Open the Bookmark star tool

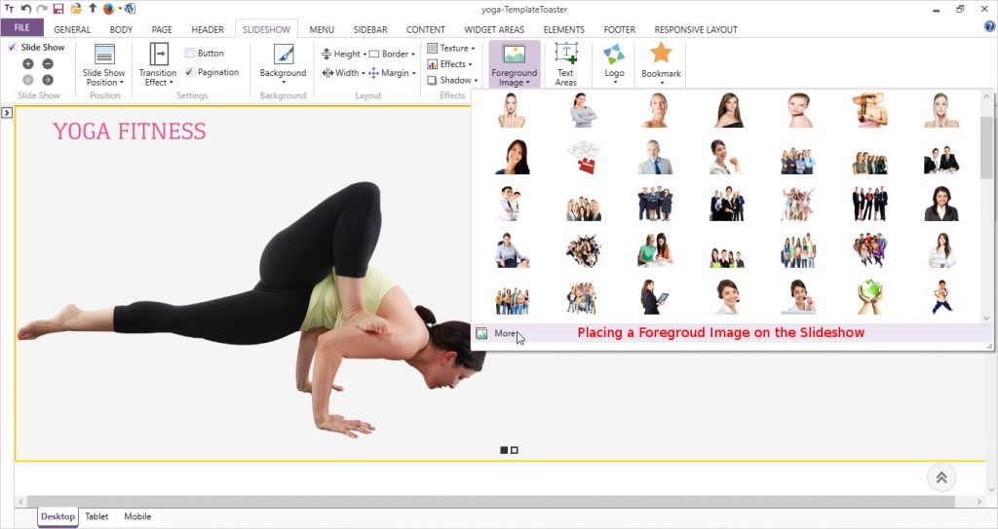coord(661,55)
